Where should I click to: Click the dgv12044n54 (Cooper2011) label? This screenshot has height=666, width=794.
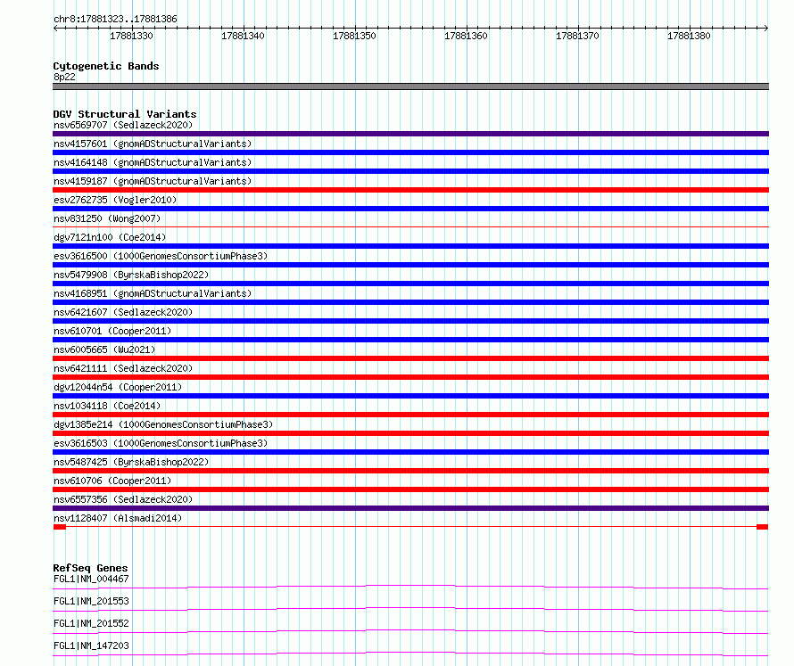click(118, 387)
